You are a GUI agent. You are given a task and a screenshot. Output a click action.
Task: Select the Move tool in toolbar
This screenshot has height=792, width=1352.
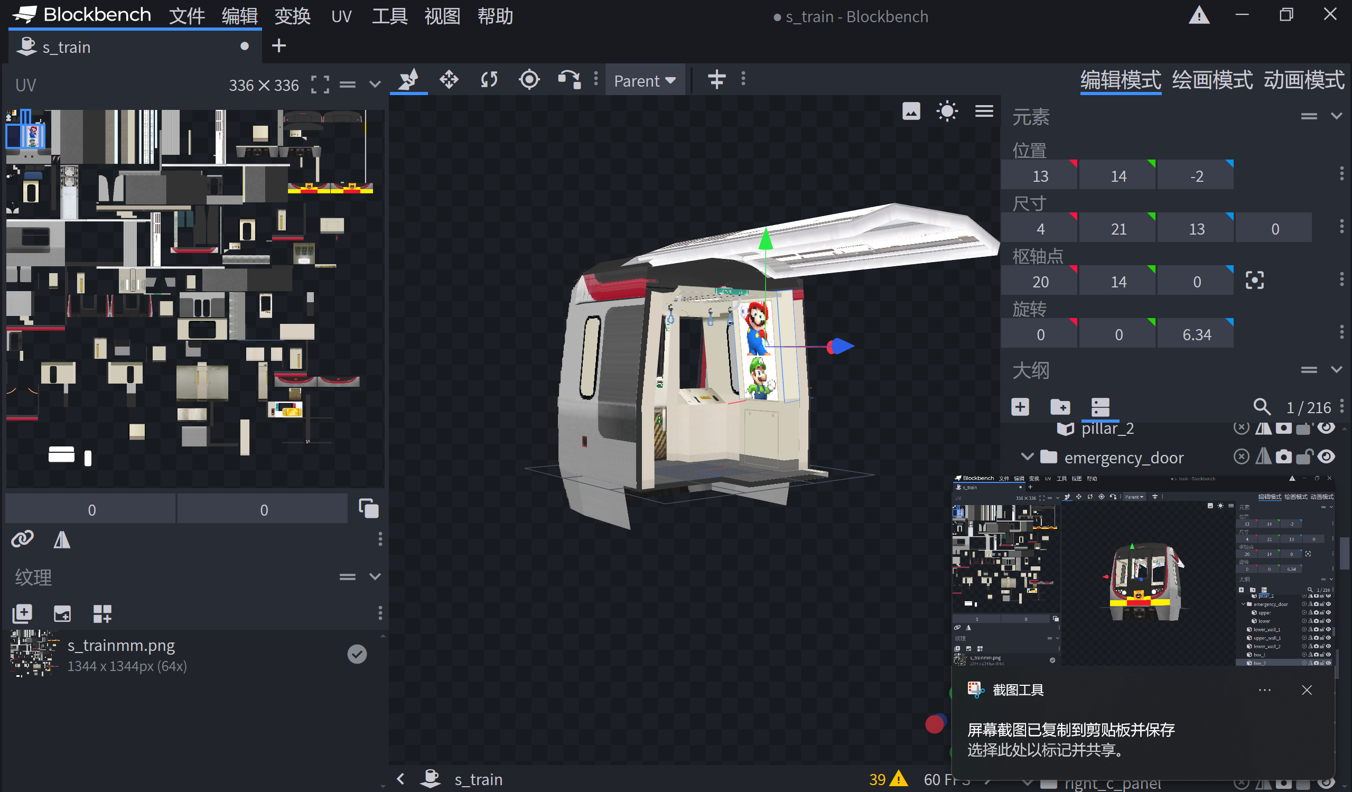pos(408,80)
